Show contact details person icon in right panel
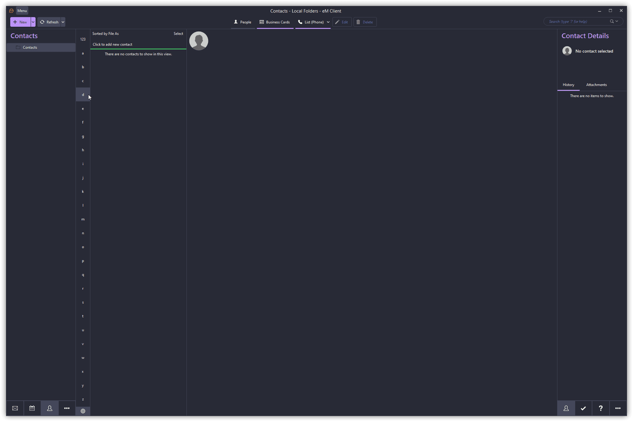The height and width of the screenshot is (431, 633). [566, 408]
